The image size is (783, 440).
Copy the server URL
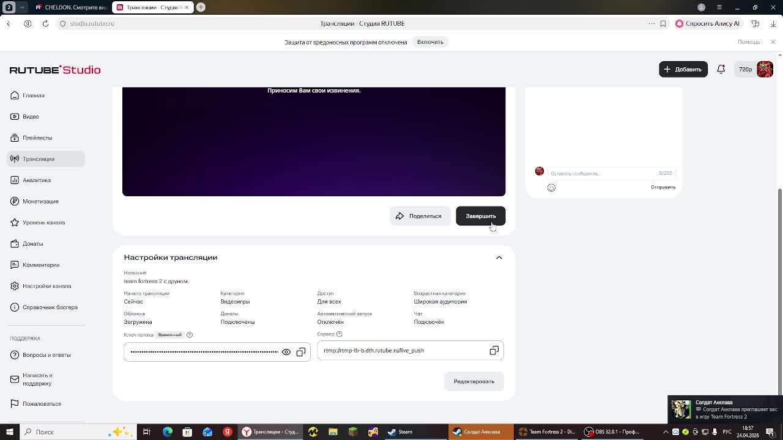coord(494,351)
